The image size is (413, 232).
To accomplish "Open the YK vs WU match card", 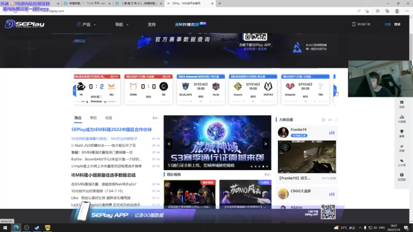I will [x=97, y=89].
